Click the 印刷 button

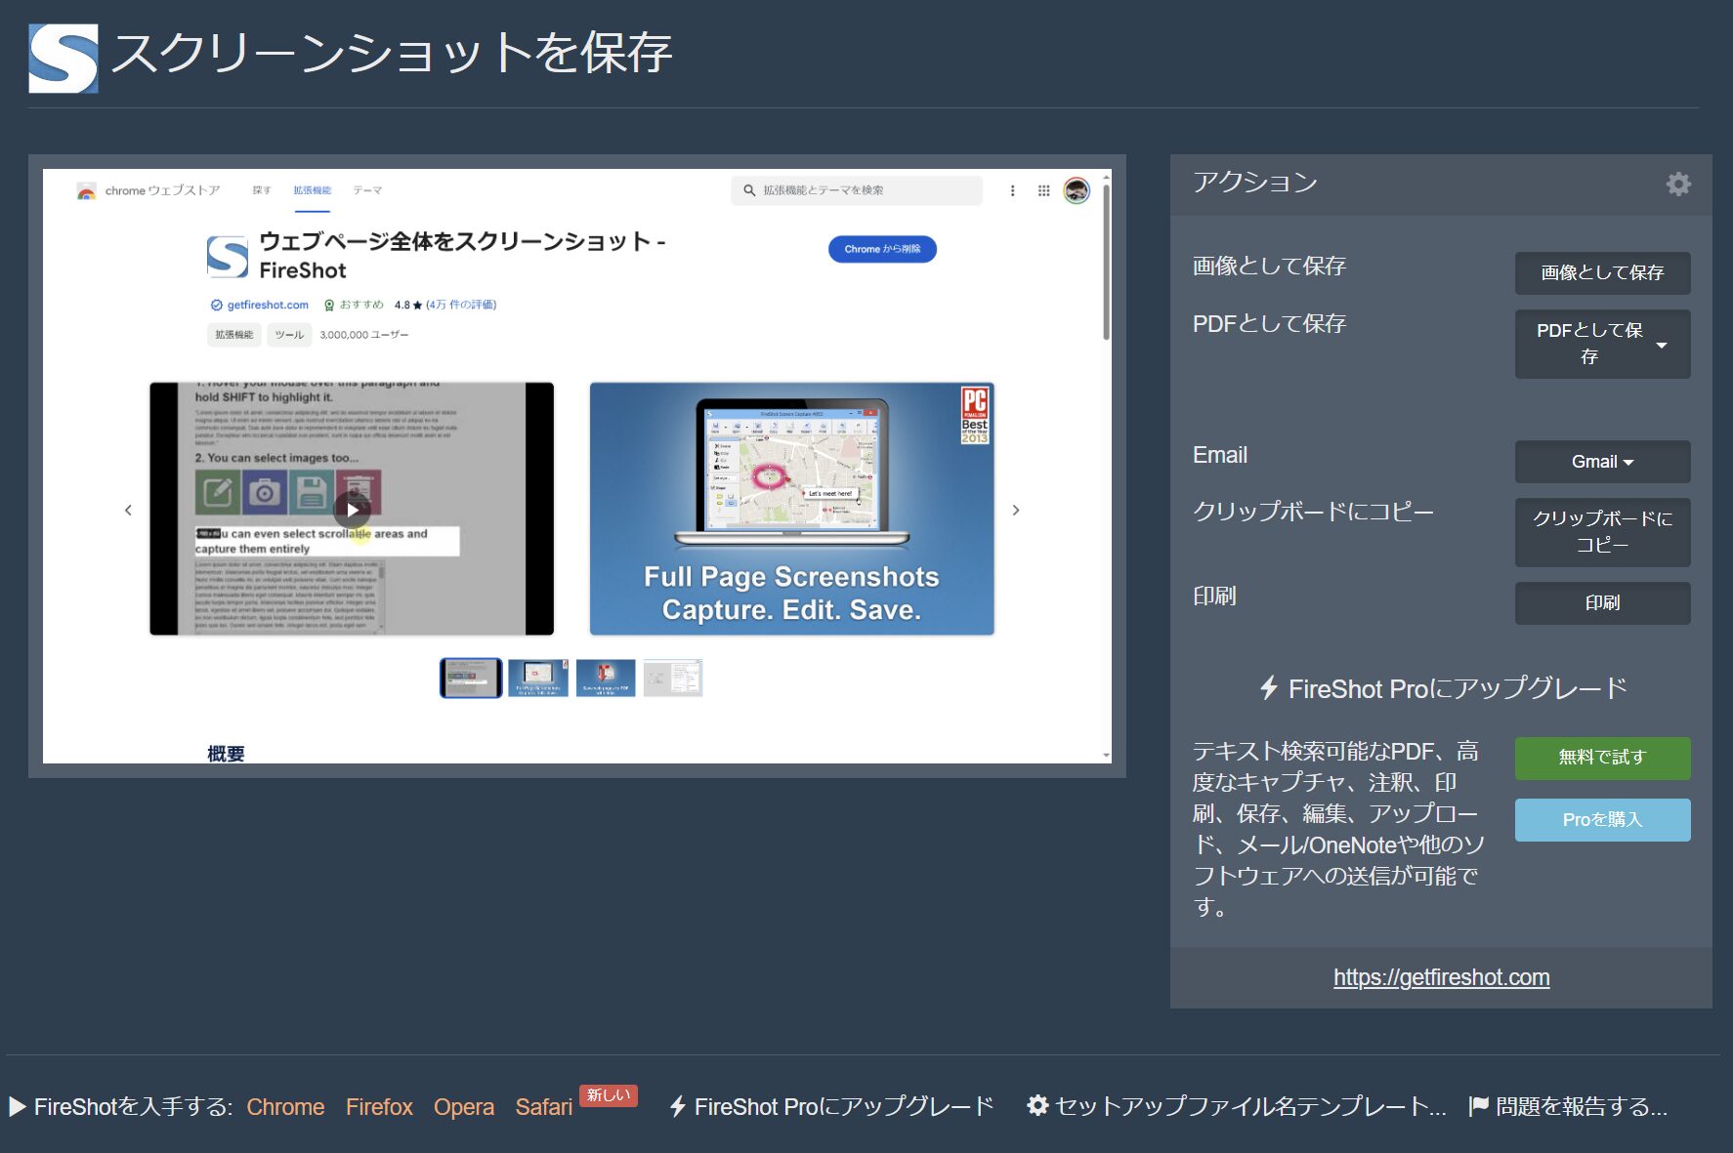coord(1602,603)
